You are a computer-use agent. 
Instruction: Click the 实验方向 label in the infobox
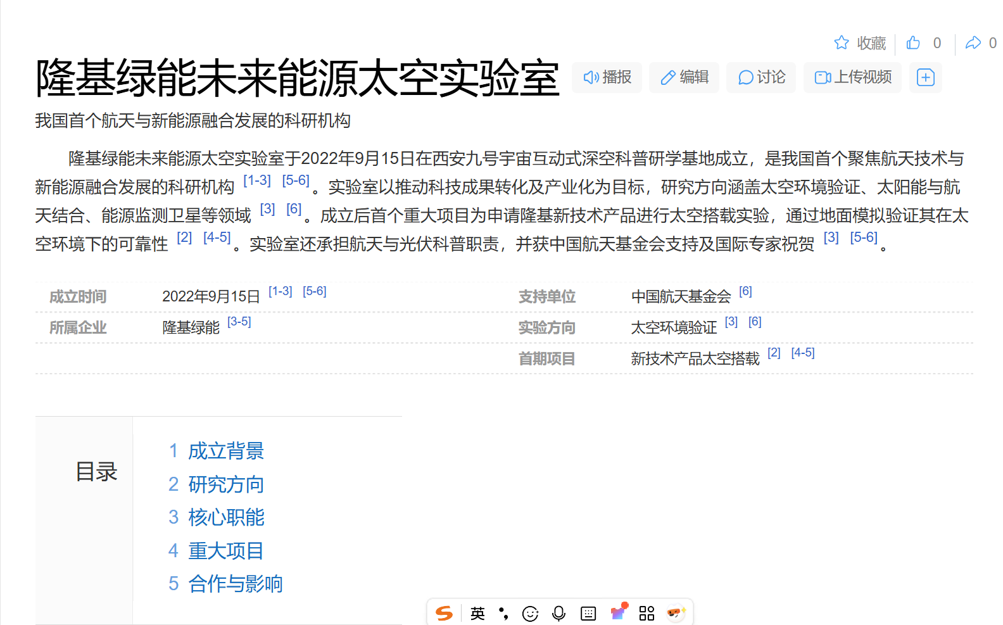547,328
